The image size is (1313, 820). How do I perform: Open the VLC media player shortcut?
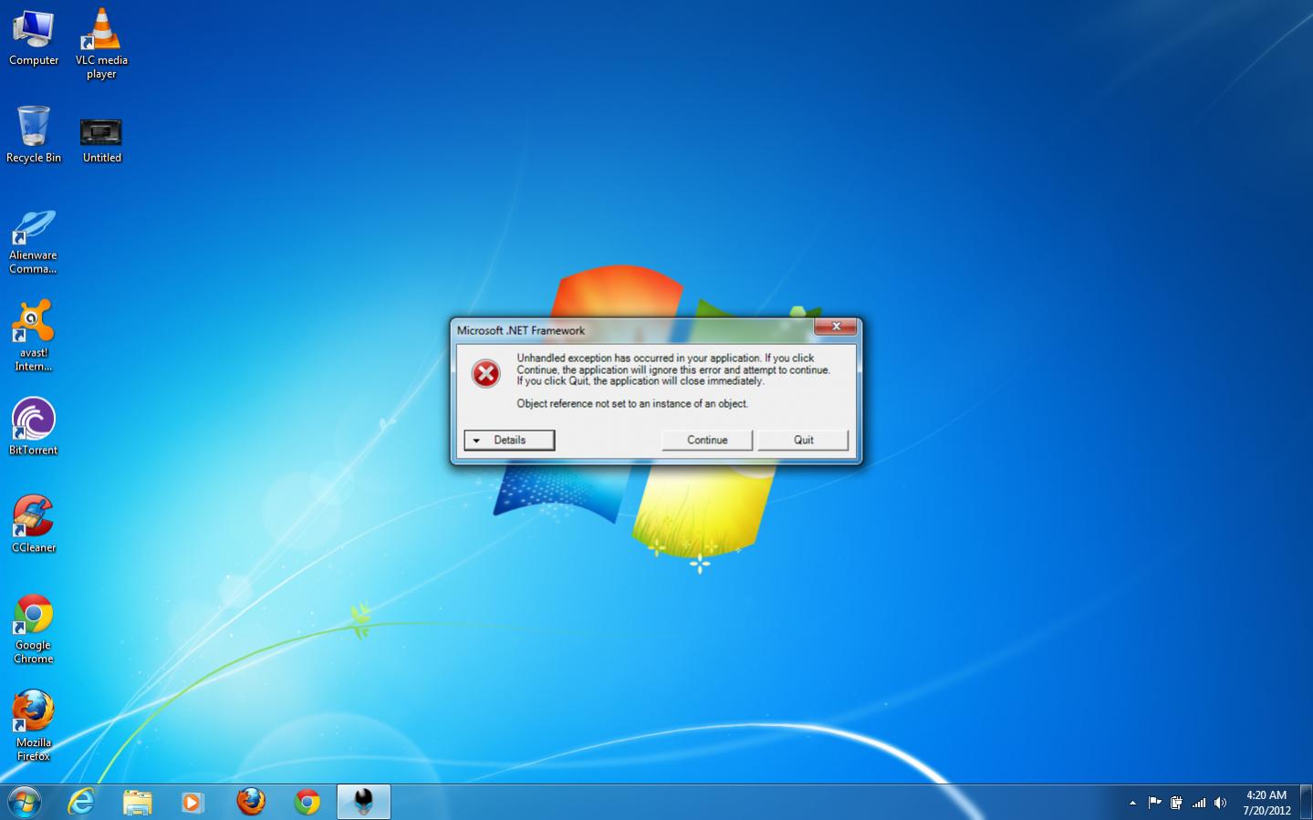[101, 44]
